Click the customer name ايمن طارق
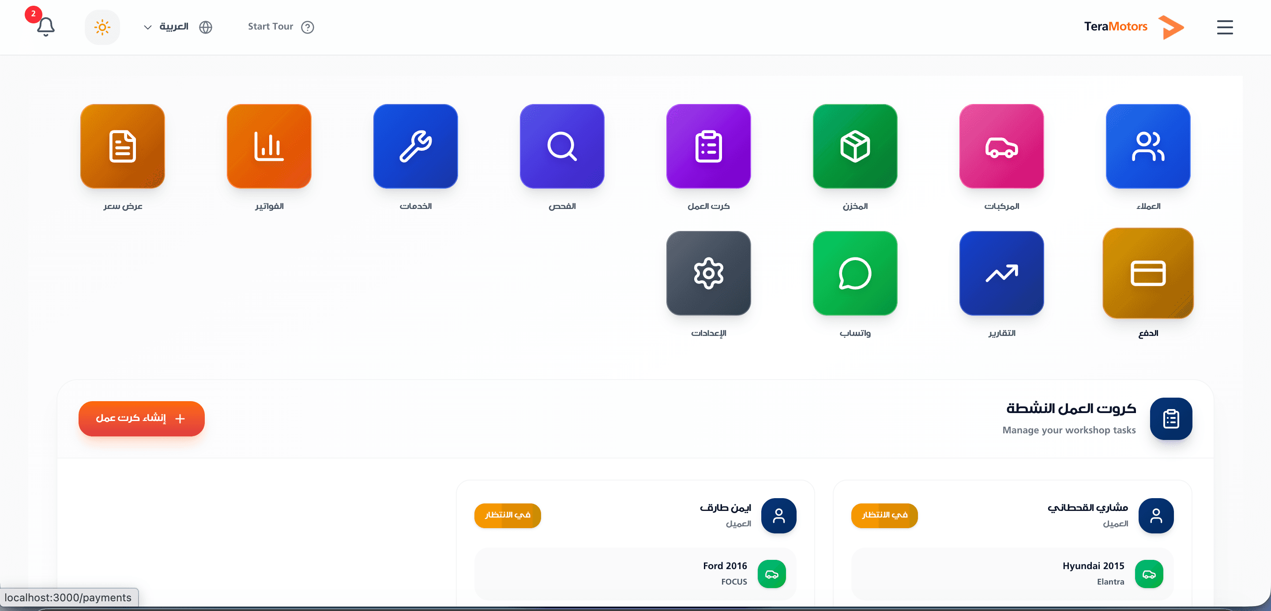Viewport: 1271px width, 611px height. 725,507
